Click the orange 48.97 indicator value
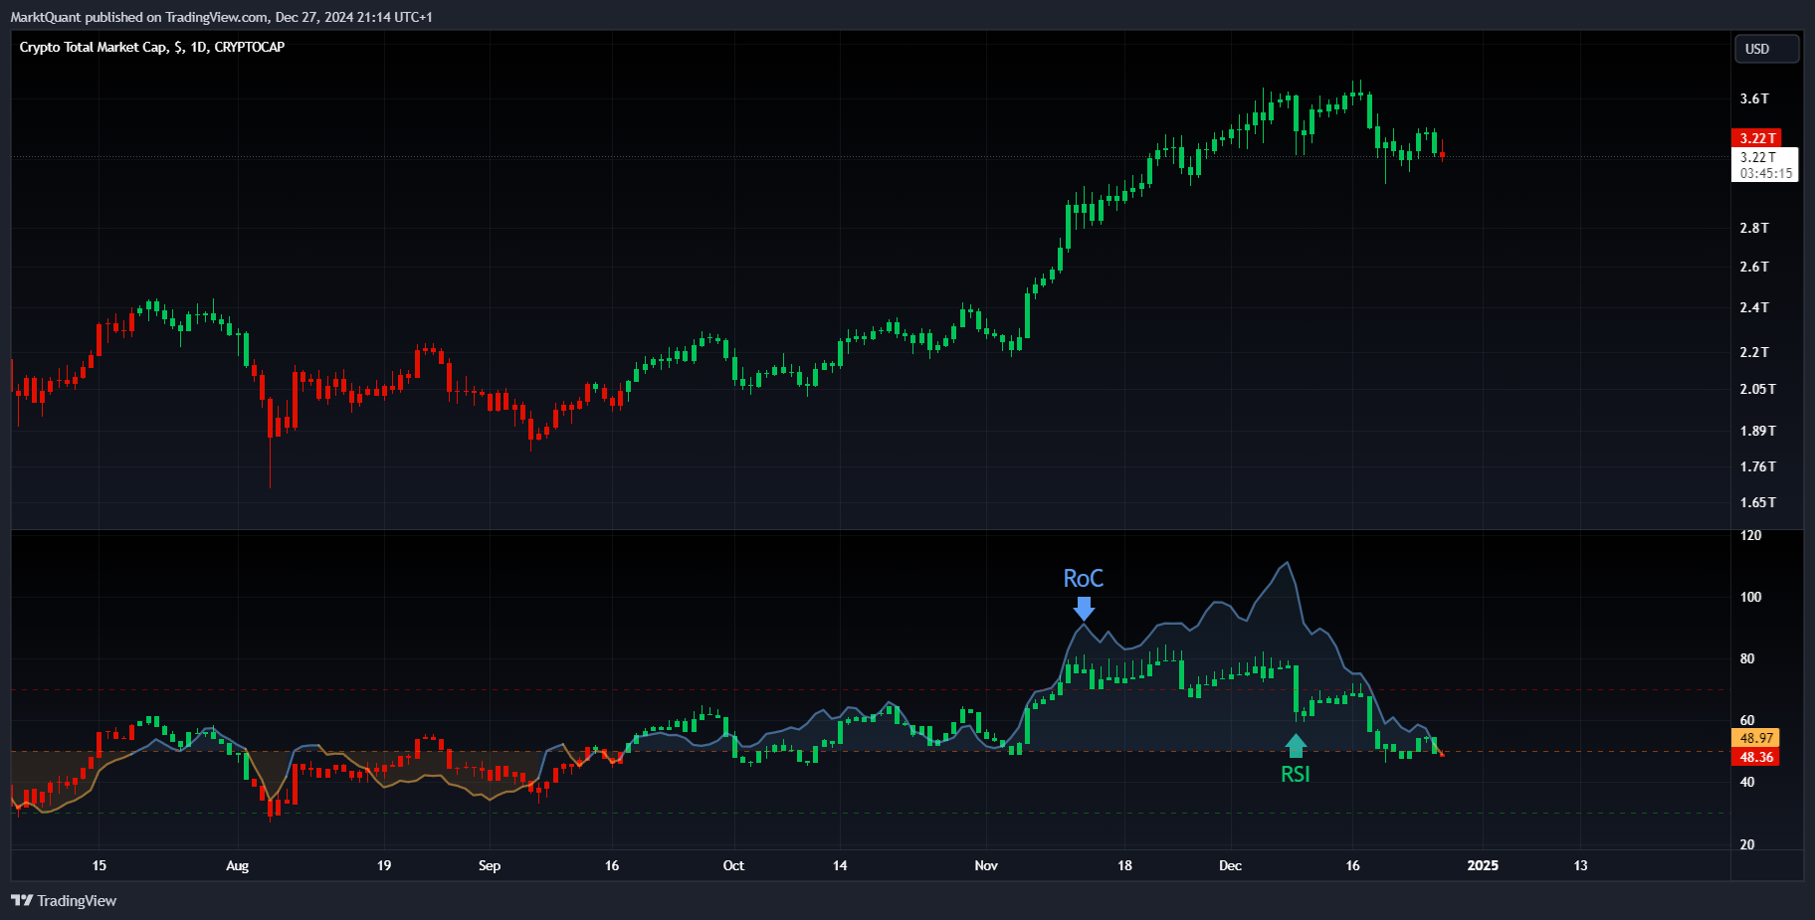 point(1755,738)
